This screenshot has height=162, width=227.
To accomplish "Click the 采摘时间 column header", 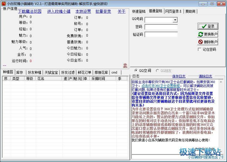I will click(98, 79).
